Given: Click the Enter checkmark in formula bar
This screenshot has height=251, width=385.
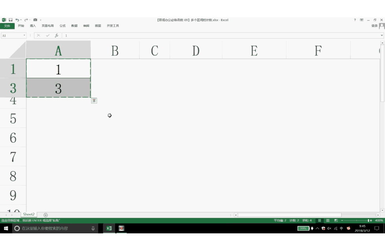Looking at the screenshot, I should (x=48, y=36).
